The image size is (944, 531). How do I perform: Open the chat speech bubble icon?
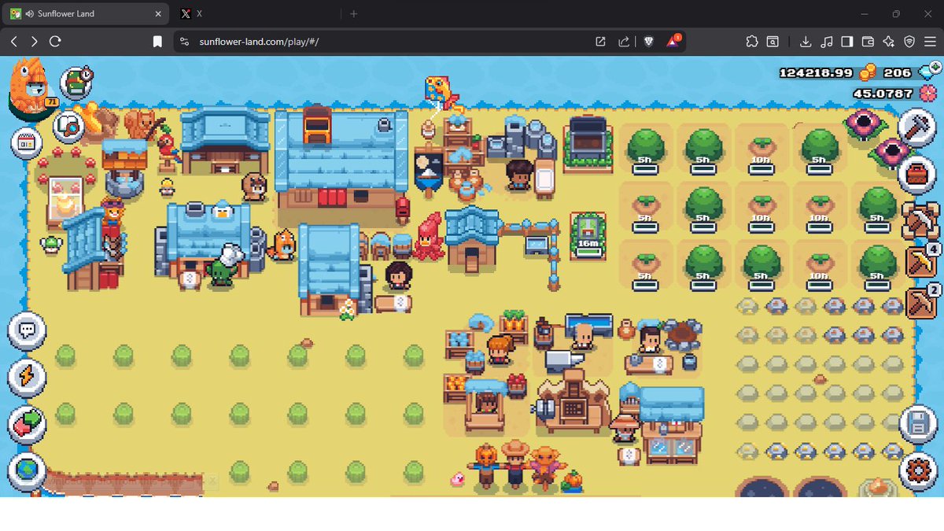(x=28, y=330)
